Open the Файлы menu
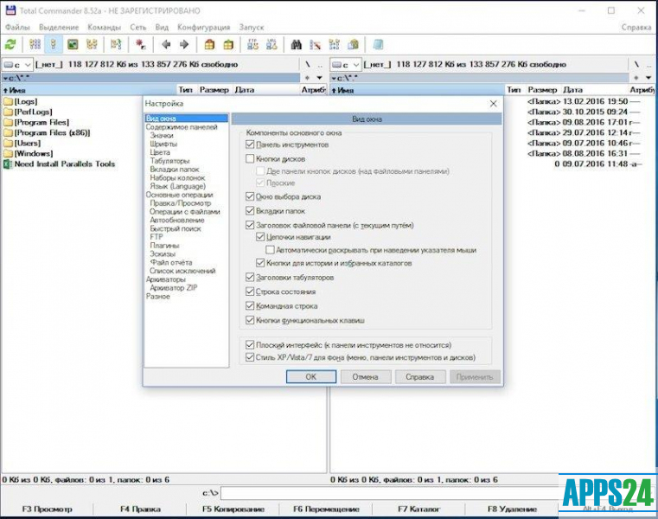 17,28
